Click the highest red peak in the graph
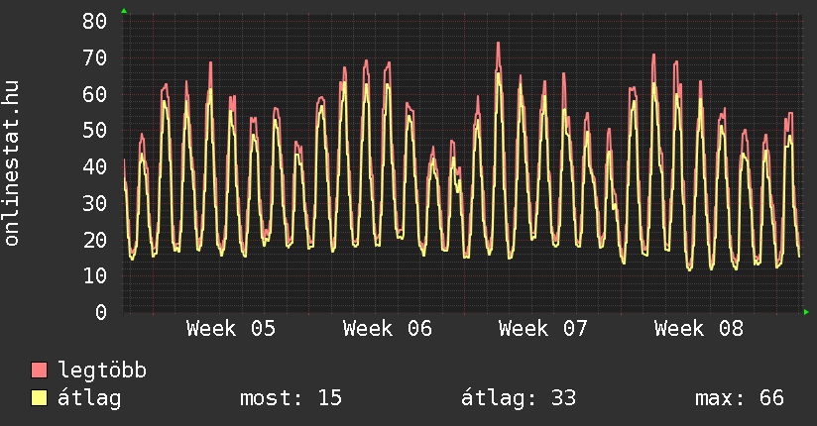 click(x=498, y=44)
